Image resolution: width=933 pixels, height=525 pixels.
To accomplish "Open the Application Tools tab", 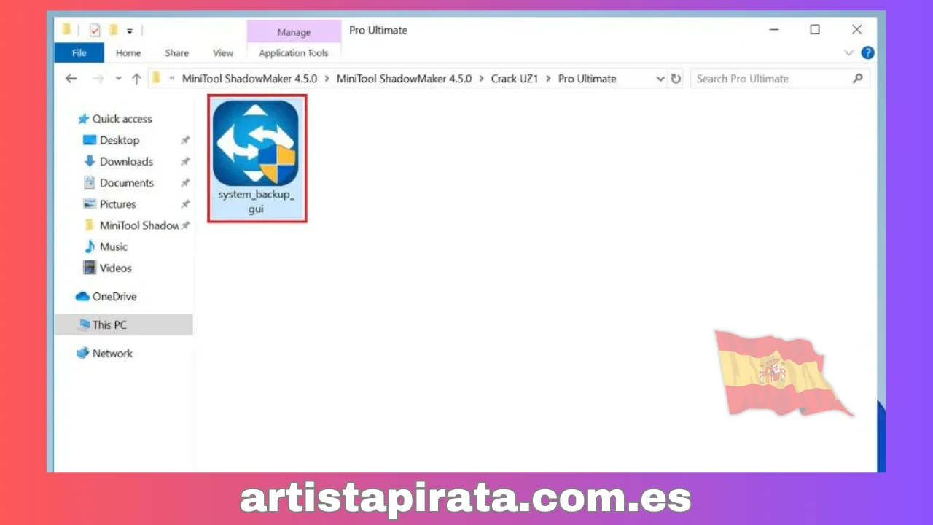I will 294,52.
